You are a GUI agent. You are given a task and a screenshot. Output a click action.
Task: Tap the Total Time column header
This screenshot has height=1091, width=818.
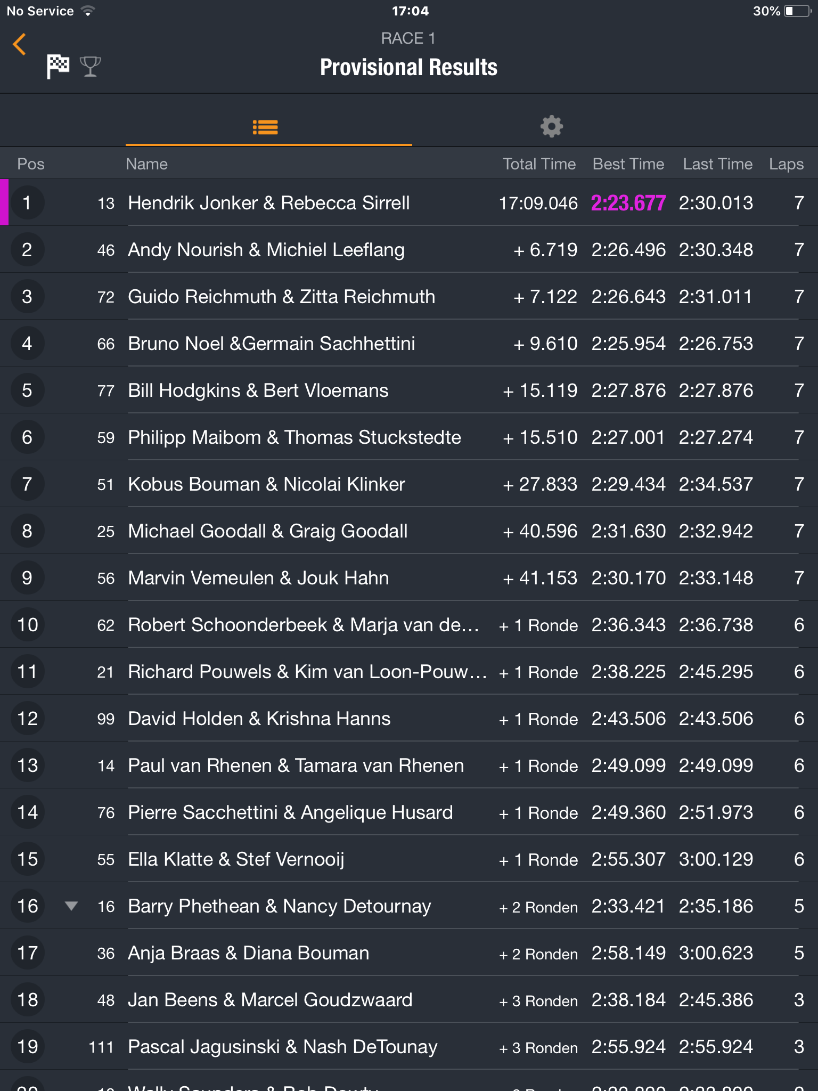[x=539, y=164]
